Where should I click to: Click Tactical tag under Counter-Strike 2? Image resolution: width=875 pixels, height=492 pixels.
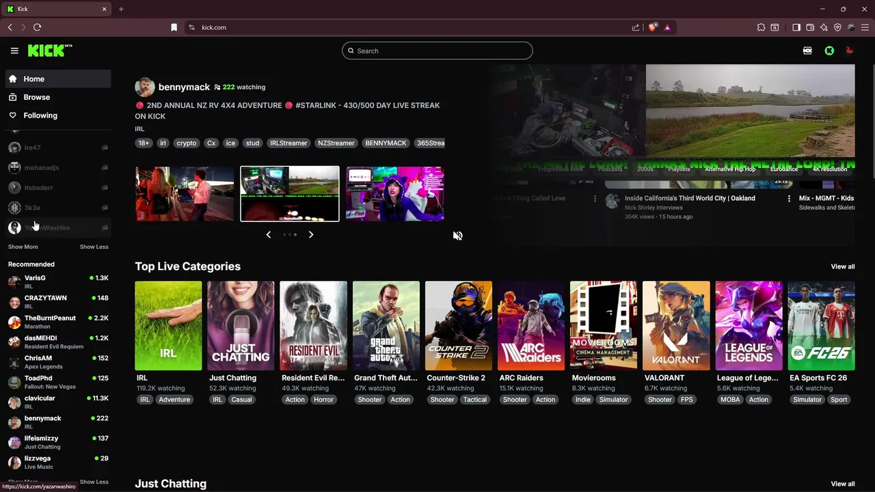tap(474, 400)
